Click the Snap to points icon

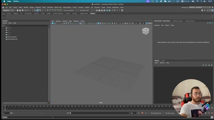[x=53, y=10]
